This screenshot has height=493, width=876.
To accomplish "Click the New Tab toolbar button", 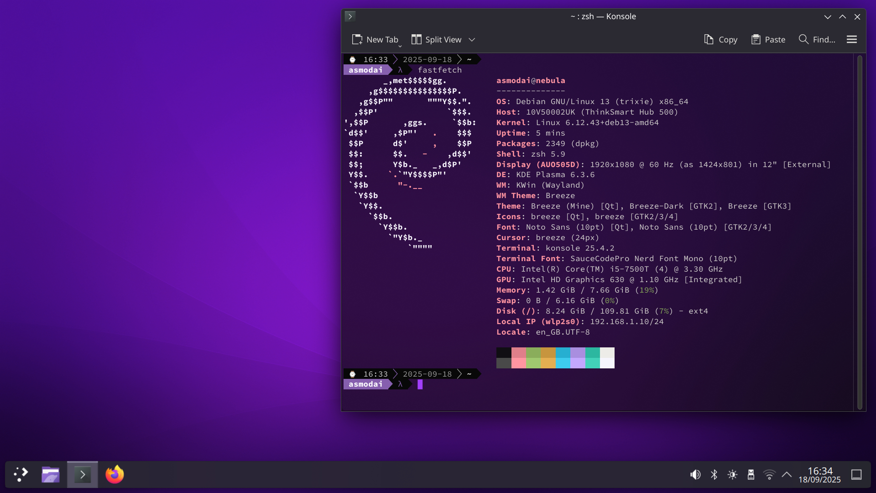I will click(x=375, y=40).
